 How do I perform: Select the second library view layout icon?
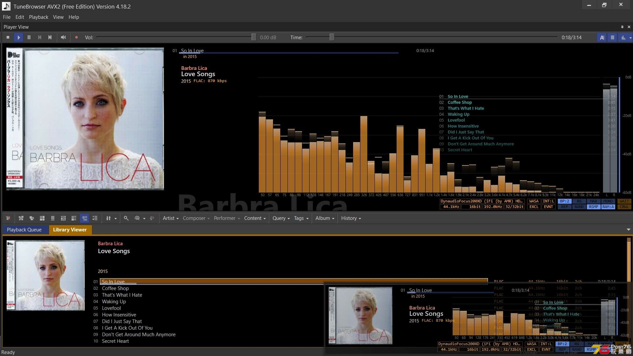click(21, 218)
